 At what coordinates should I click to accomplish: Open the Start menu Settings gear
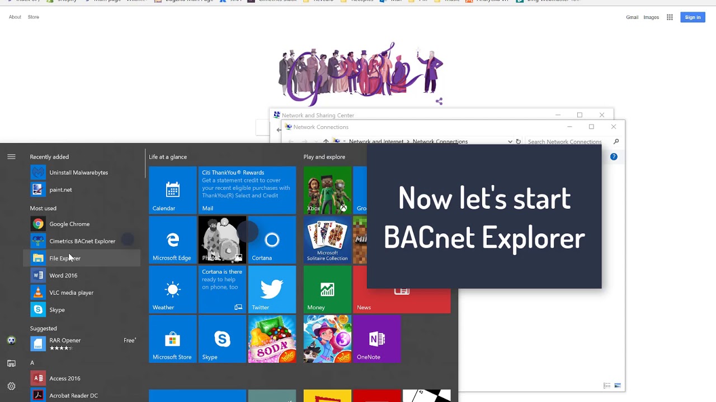(x=11, y=386)
